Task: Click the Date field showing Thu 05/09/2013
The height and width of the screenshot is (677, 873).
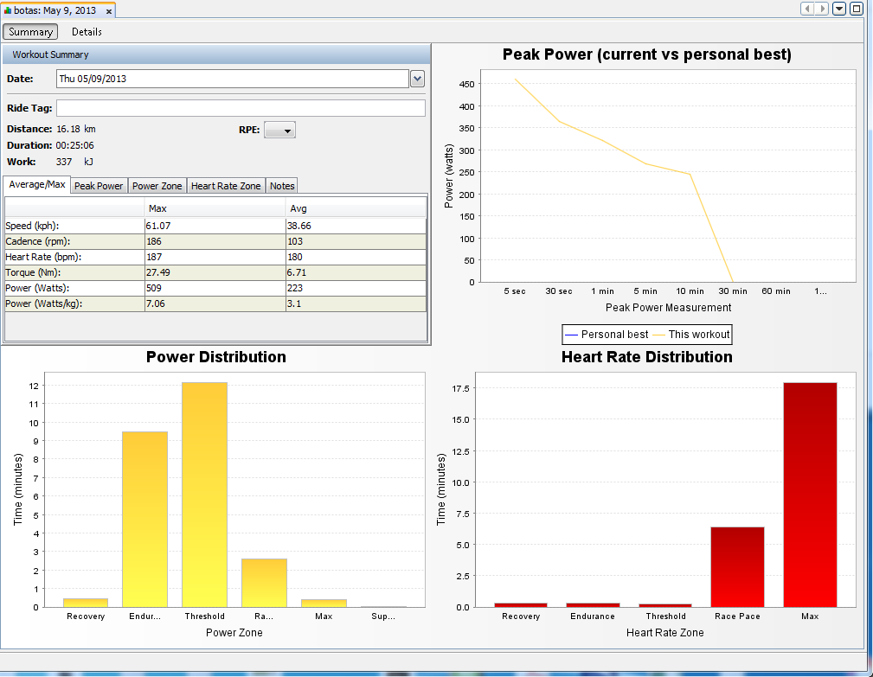Action: coord(233,79)
